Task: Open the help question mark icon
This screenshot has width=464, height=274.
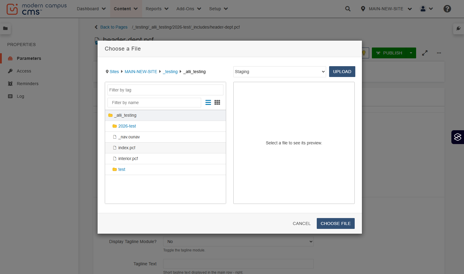Action: click(x=447, y=9)
